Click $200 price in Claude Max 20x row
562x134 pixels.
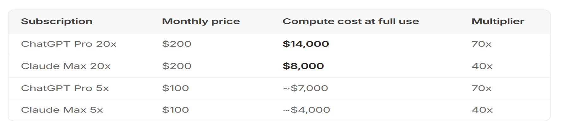[177, 66]
